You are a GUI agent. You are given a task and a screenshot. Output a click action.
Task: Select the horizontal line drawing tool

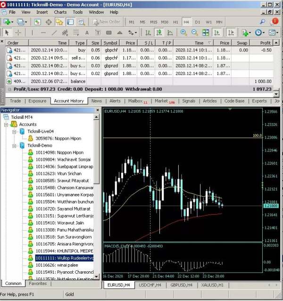[x=43, y=33]
